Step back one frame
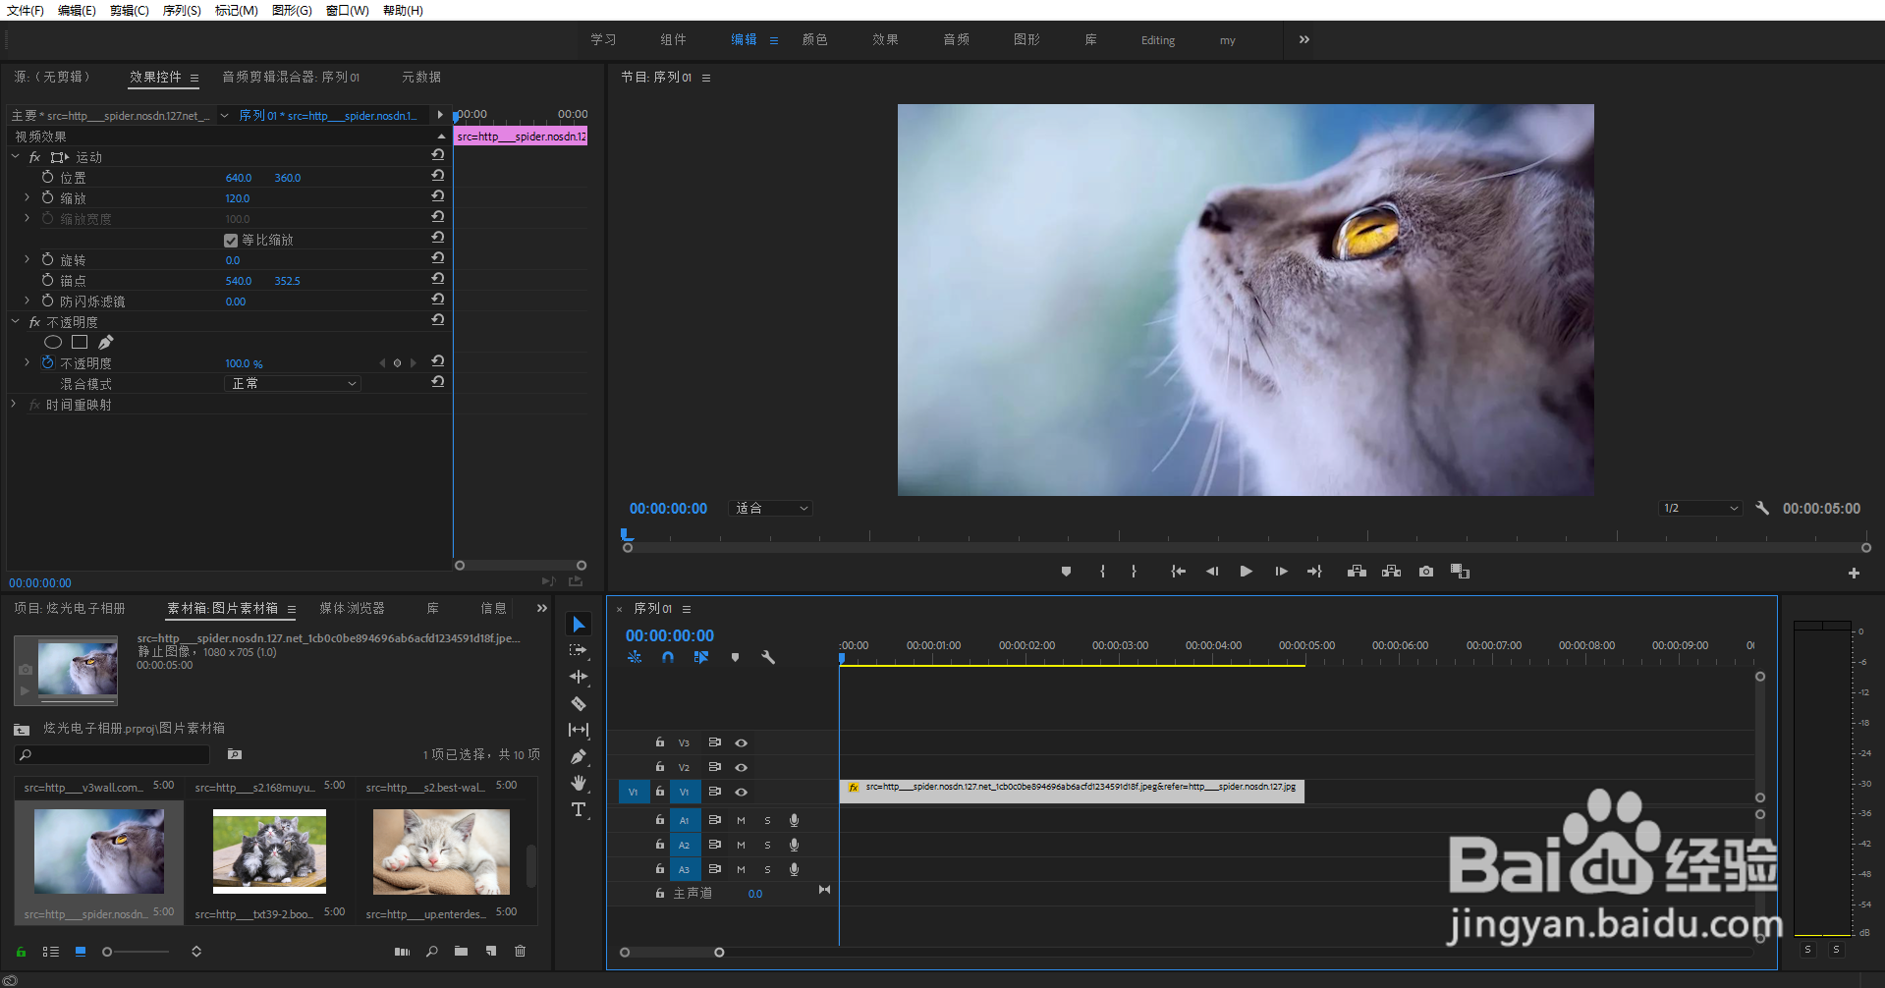The width and height of the screenshot is (1885, 988). 1212,572
